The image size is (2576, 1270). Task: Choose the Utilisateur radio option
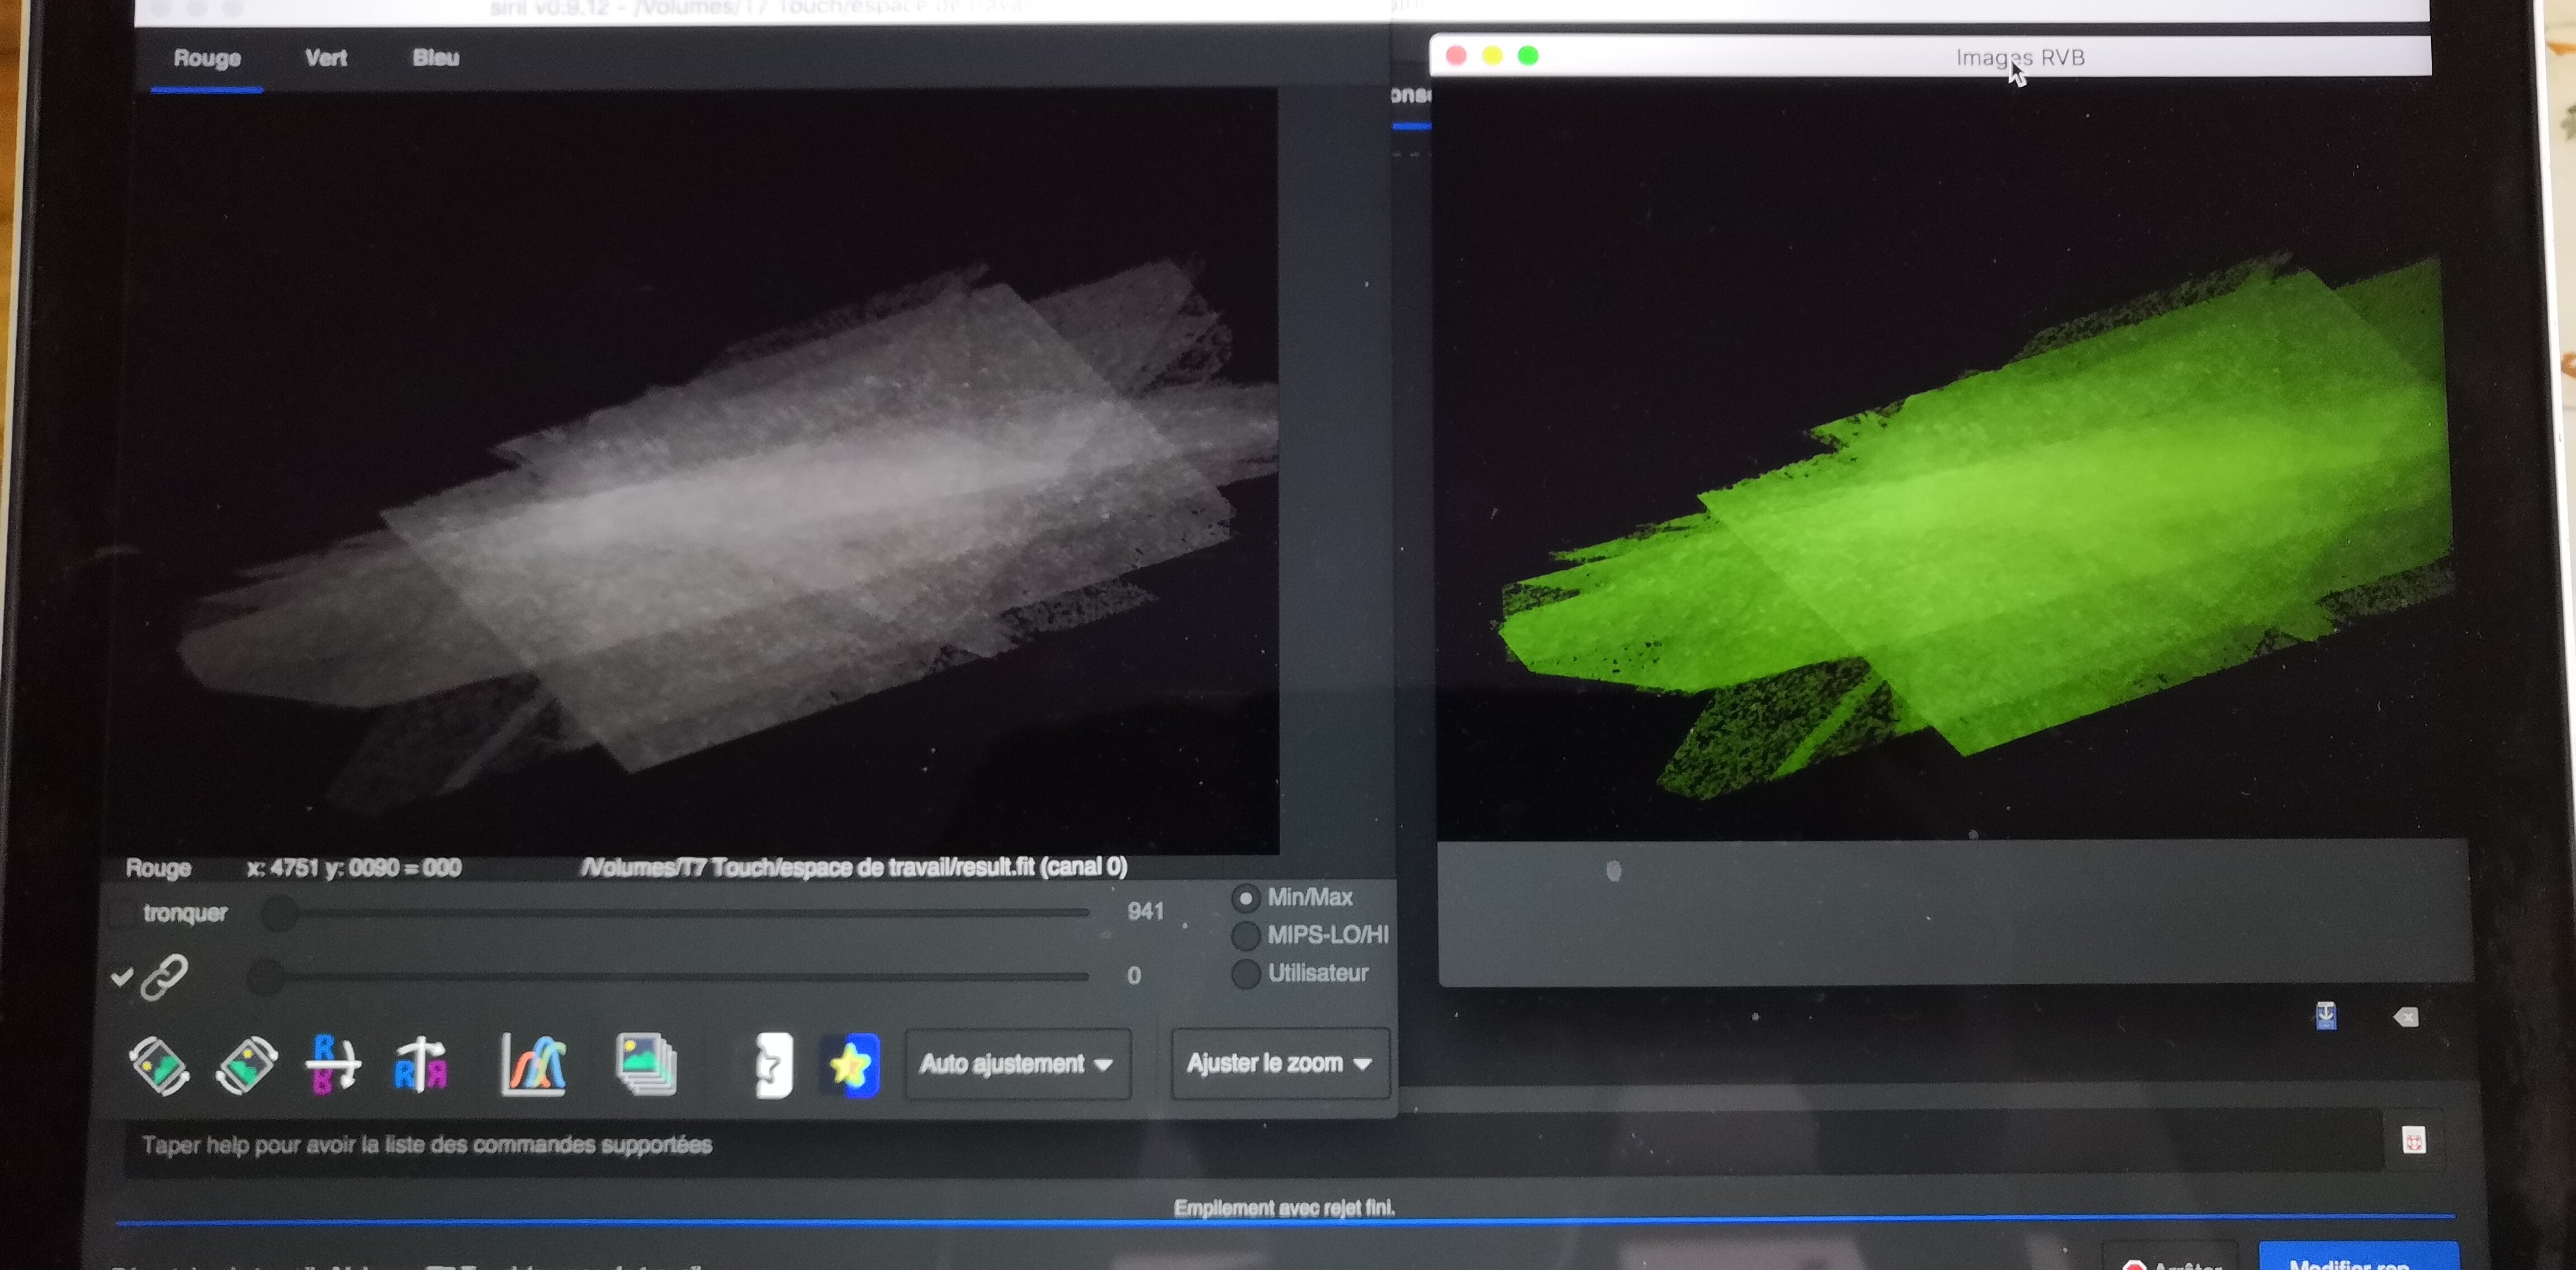tap(1245, 973)
